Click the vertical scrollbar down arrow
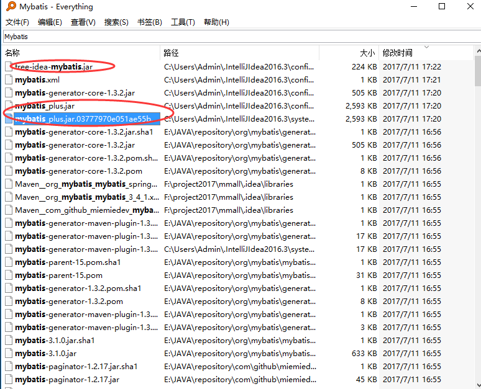This screenshot has width=481, height=389. pos(479,385)
